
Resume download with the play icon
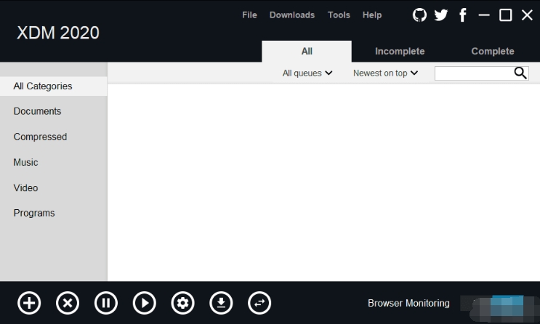145,303
